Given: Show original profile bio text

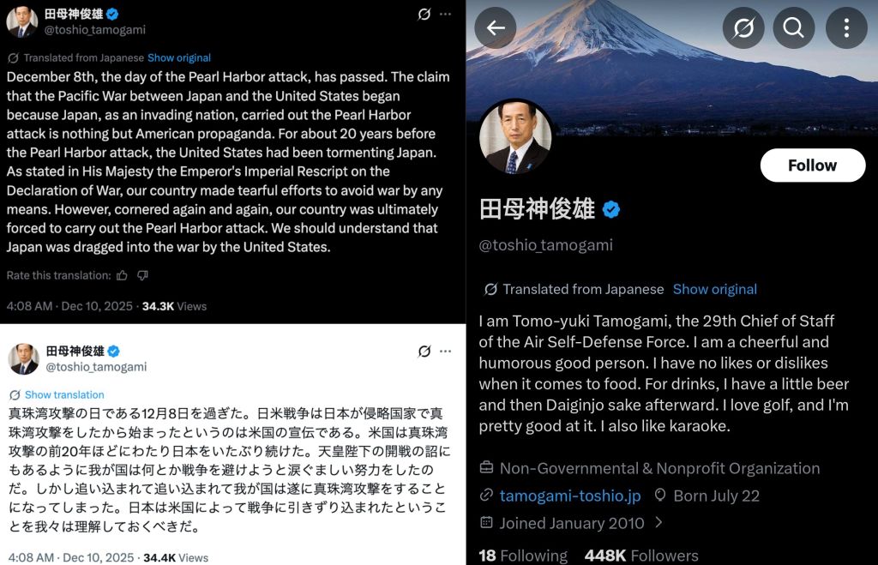Looking at the screenshot, I should click(x=714, y=289).
